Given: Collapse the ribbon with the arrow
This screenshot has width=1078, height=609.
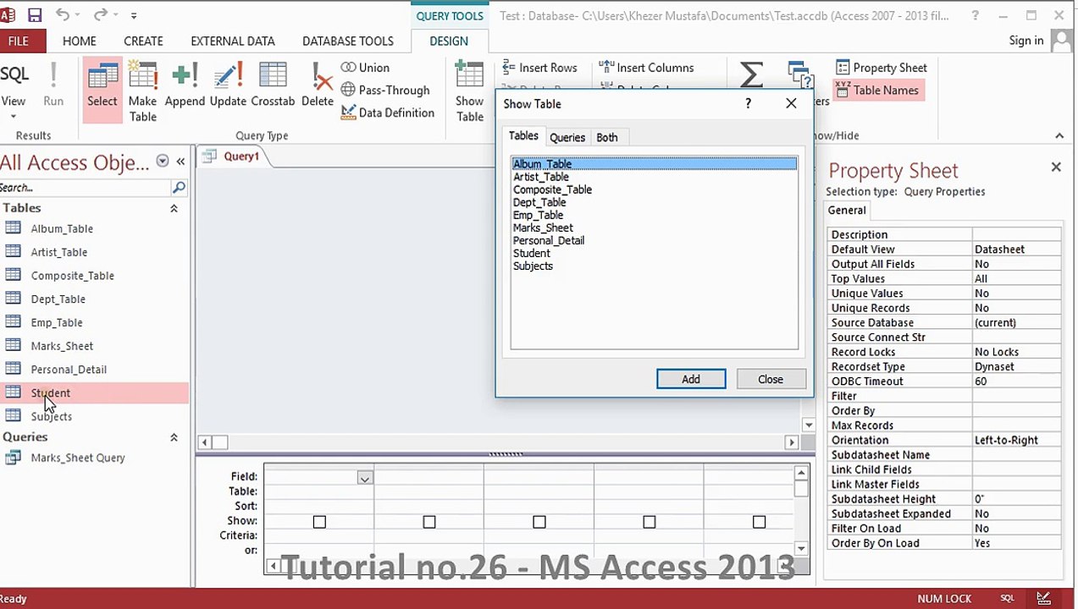Looking at the screenshot, I should pos(1059,135).
